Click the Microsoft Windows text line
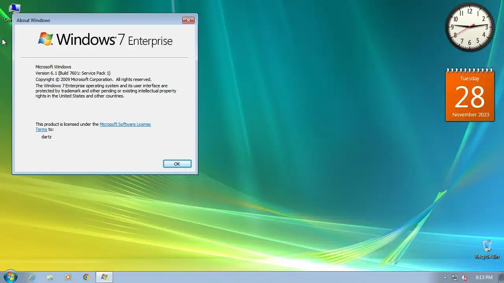This screenshot has height=283, width=504. point(53,67)
